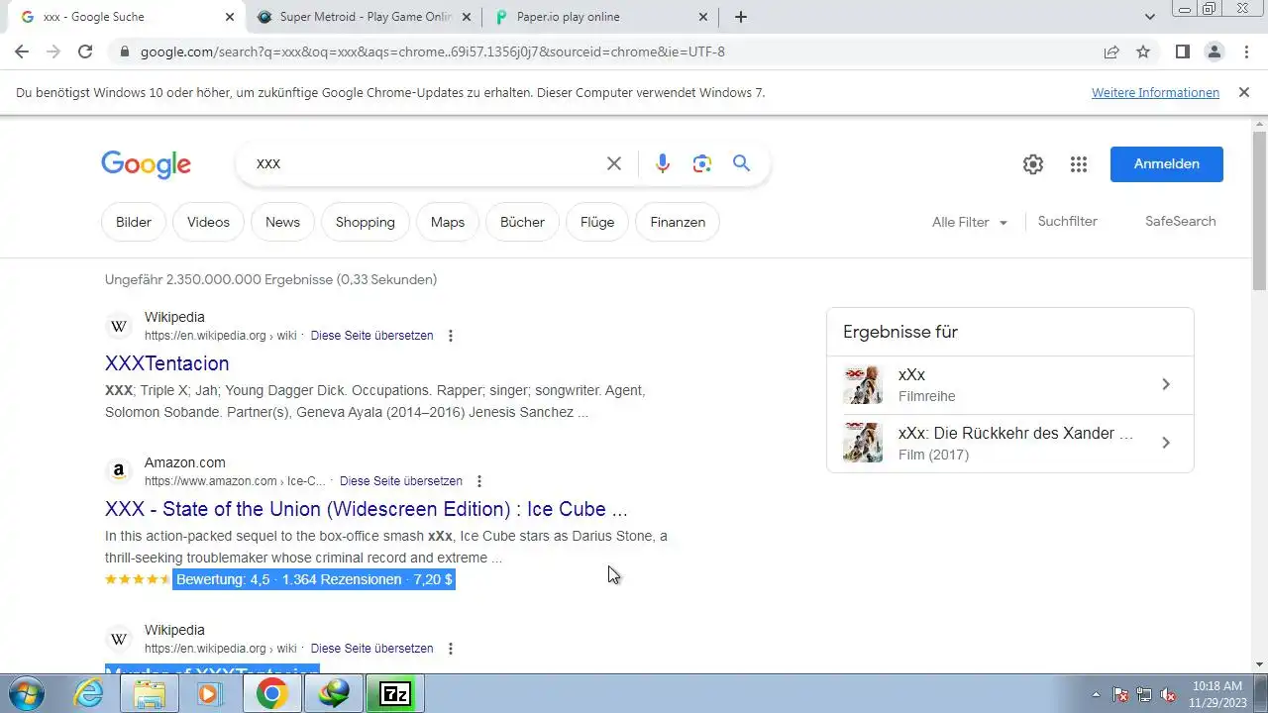
Task: Share this page from the address bar
Action: (1111, 51)
